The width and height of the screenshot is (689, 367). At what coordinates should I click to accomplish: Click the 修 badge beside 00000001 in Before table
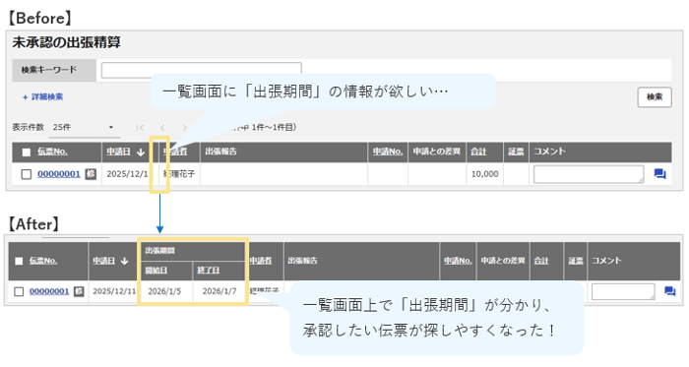tap(91, 174)
